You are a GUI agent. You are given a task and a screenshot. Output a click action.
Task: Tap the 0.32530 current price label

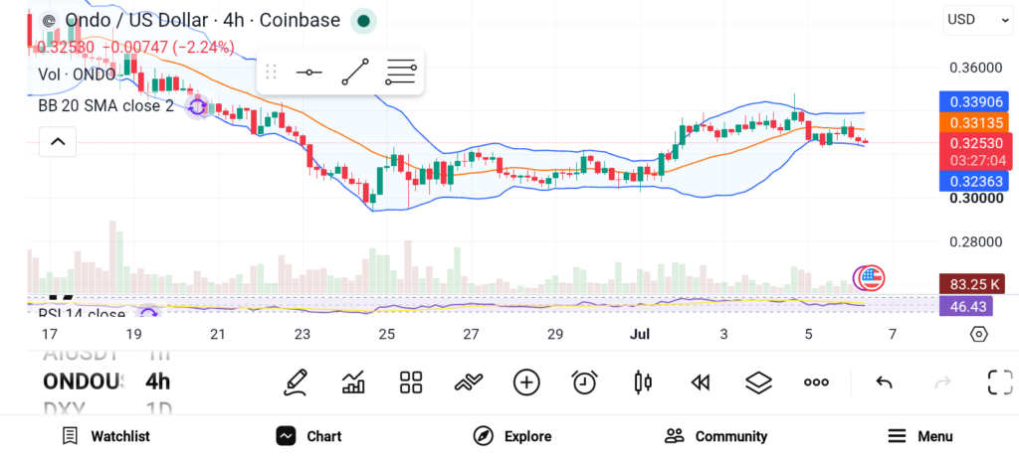pos(975,143)
